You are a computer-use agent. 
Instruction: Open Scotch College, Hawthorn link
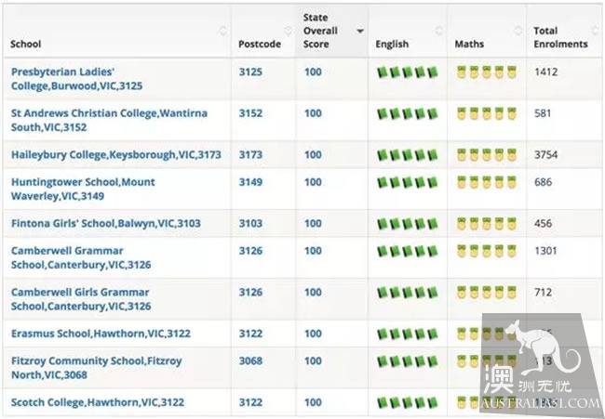tap(98, 402)
